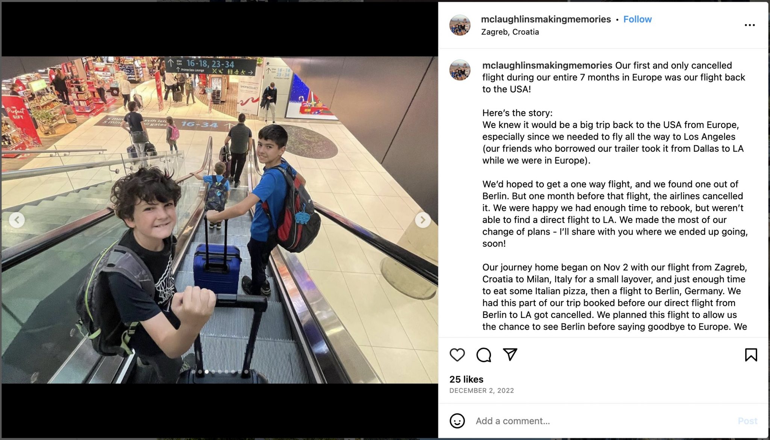Share the post using paper plane icon
The width and height of the screenshot is (770, 440).
coord(510,354)
